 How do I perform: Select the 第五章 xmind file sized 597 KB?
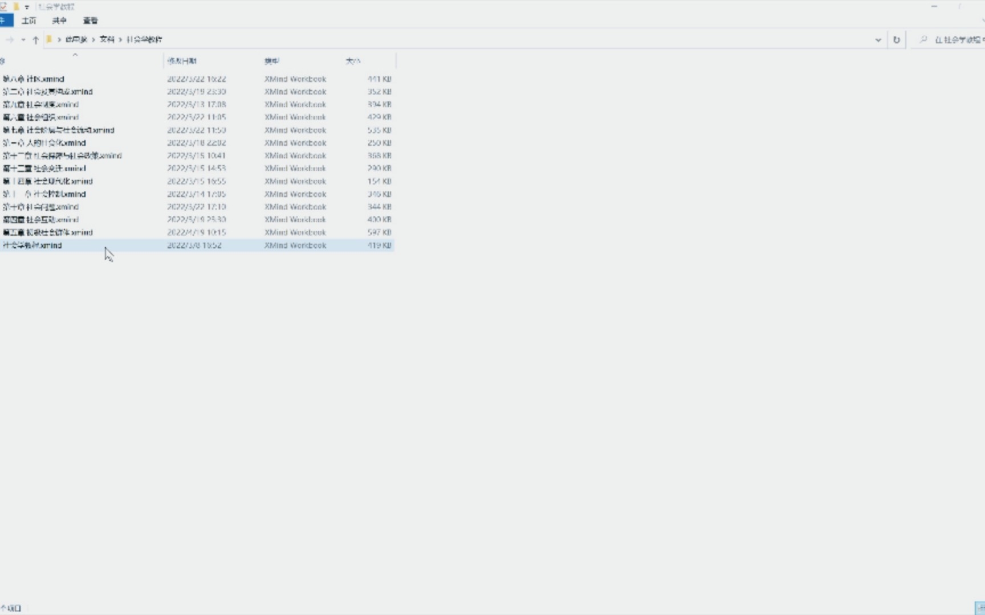[48, 232]
